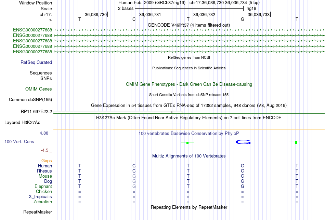This screenshot has height=220, width=325.
Task: Click the G base in the reference sequence row
Action: click(243, 19)
